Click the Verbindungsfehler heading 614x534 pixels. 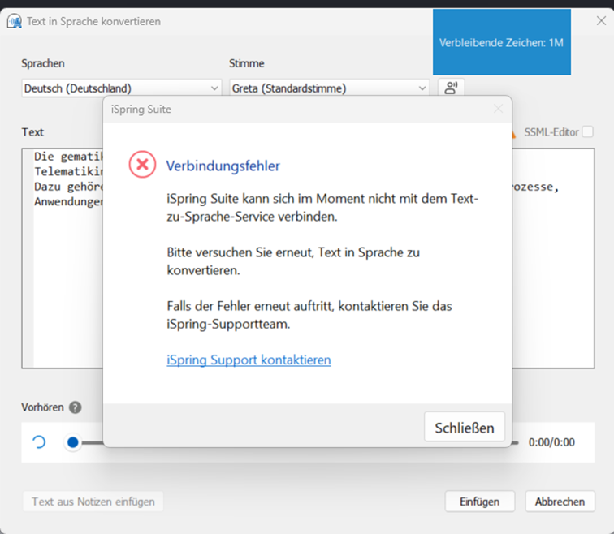point(223,166)
